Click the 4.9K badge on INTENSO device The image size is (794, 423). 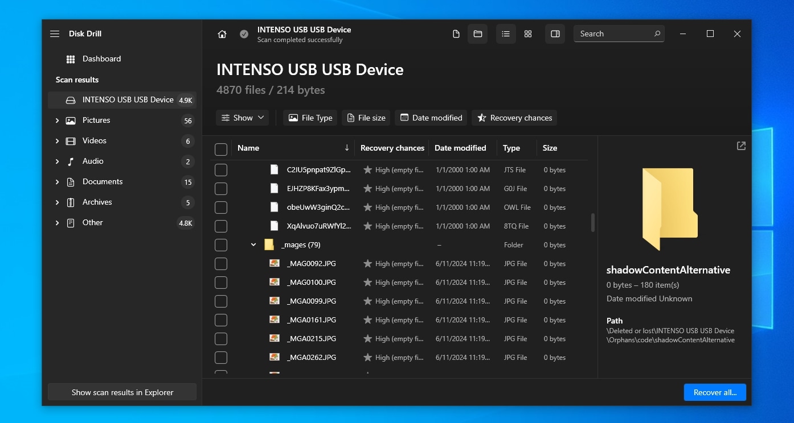[x=186, y=101]
